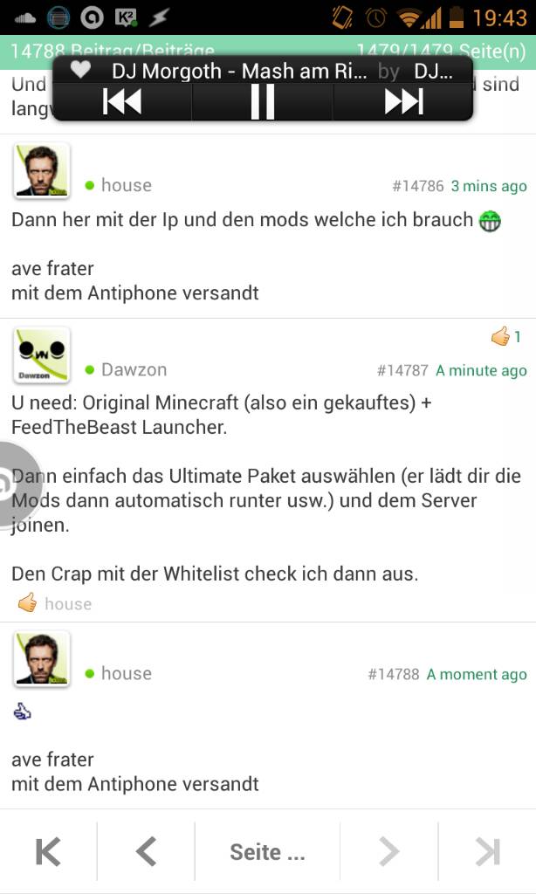Tap the blue thumbs-up emoticon in post #14788
The height and width of the screenshot is (894, 536).
22,711
